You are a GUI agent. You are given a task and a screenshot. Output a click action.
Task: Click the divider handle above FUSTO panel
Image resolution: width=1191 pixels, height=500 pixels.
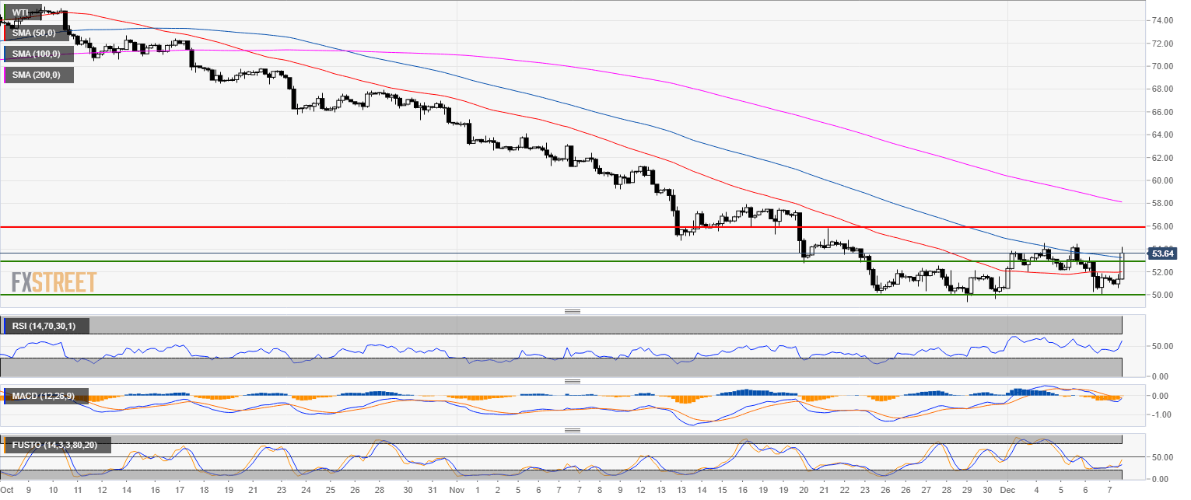click(x=573, y=430)
